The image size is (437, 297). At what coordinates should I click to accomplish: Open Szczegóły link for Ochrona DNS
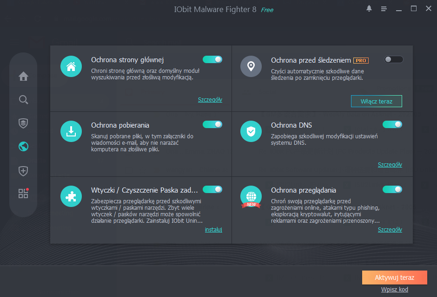coord(390,165)
